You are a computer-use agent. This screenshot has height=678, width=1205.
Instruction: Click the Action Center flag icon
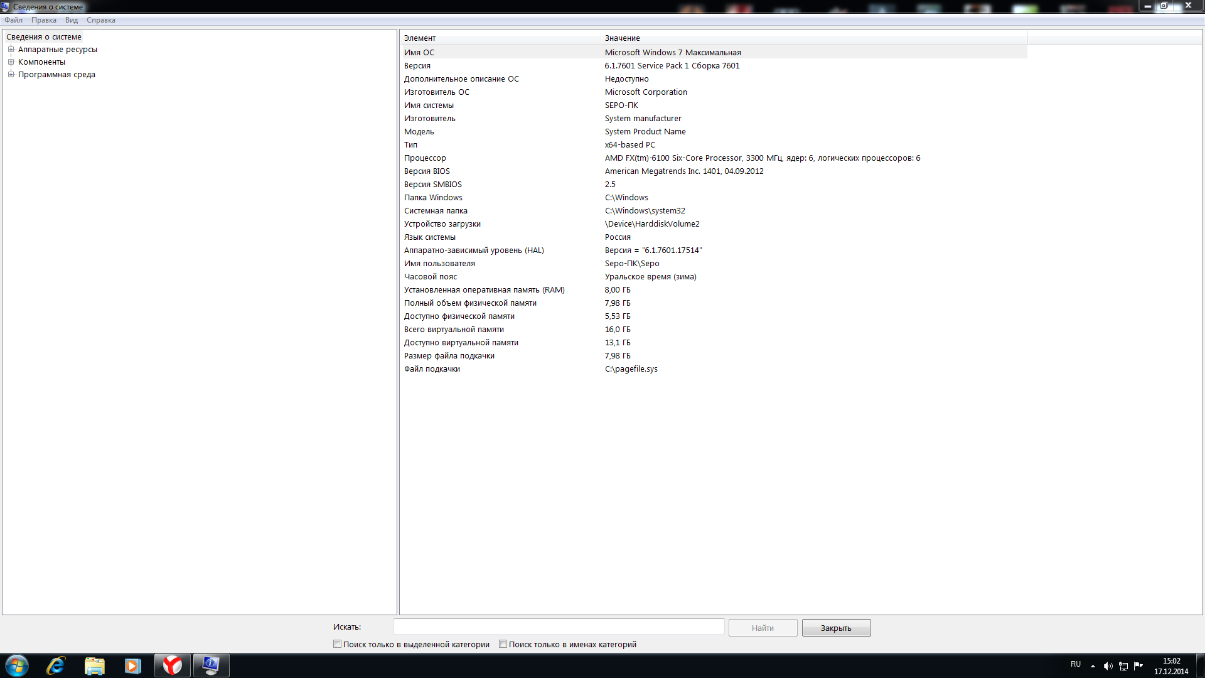[1138, 665]
